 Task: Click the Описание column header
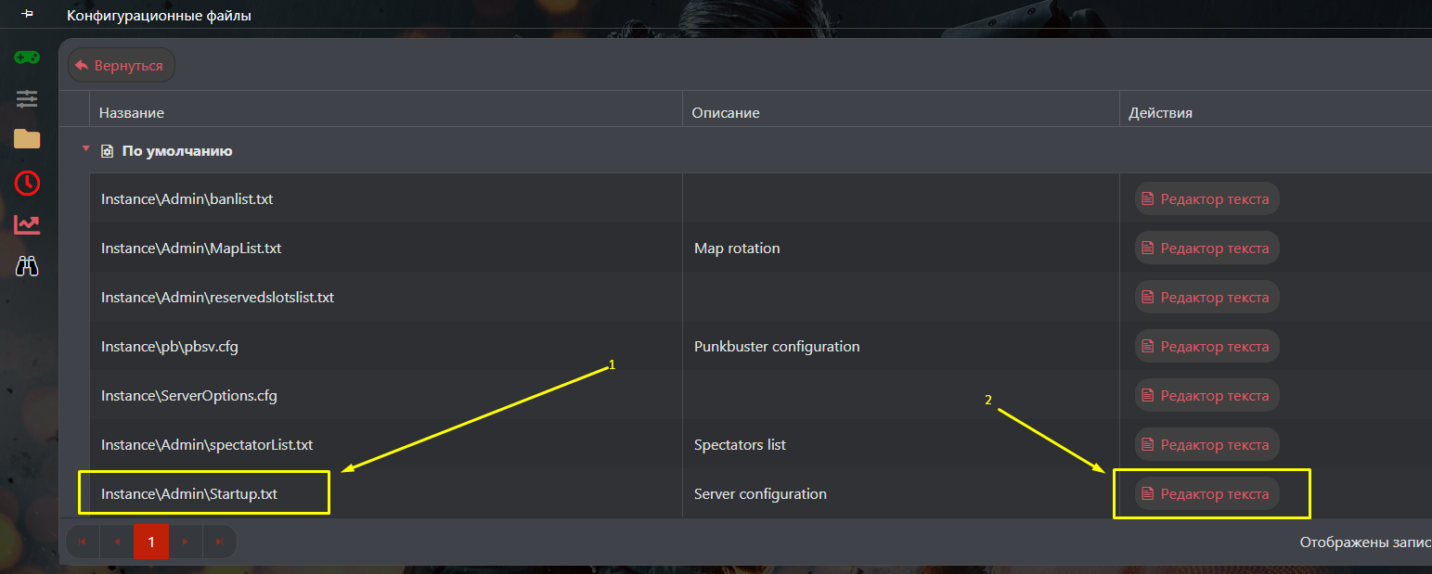726,111
